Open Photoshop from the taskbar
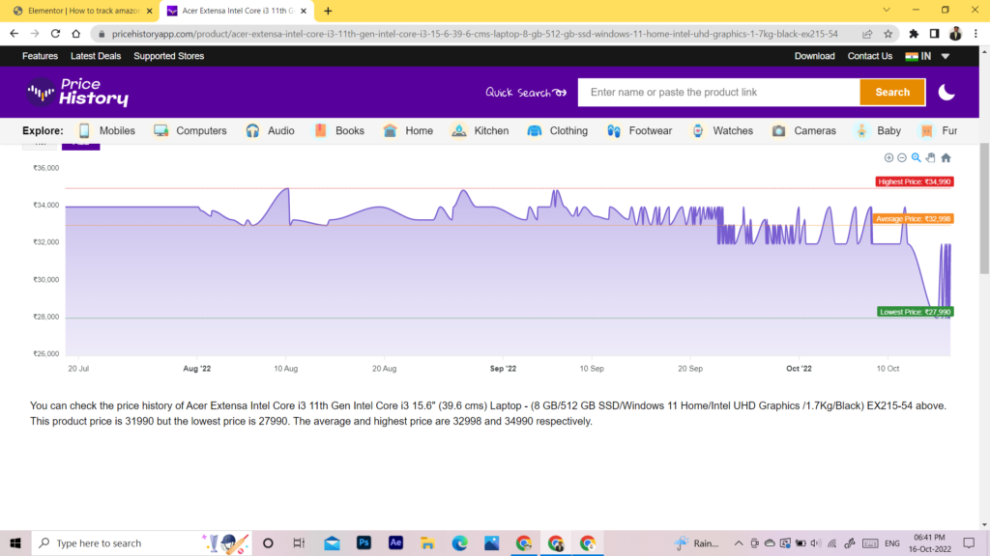This screenshot has height=556, width=990. tap(364, 542)
